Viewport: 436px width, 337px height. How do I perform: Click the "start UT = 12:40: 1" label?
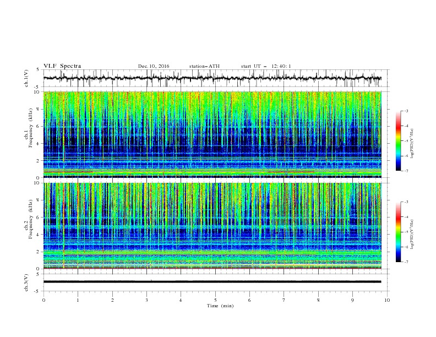pyautogui.click(x=266, y=66)
